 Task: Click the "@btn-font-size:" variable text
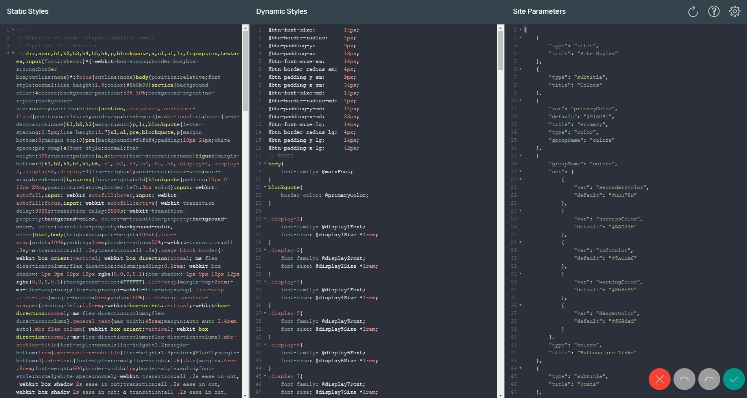[292, 30]
